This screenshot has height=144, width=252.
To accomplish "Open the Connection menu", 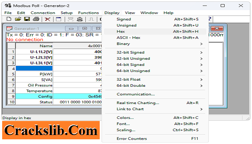I will point(43,13).
